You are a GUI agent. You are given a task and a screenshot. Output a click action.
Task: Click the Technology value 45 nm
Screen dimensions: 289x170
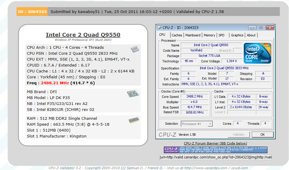pos(189,61)
